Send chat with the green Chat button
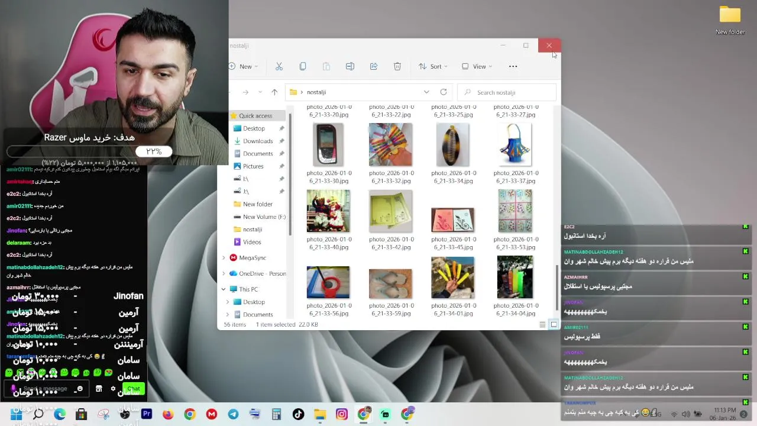This screenshot has height=426, width=757. [134, 389]
